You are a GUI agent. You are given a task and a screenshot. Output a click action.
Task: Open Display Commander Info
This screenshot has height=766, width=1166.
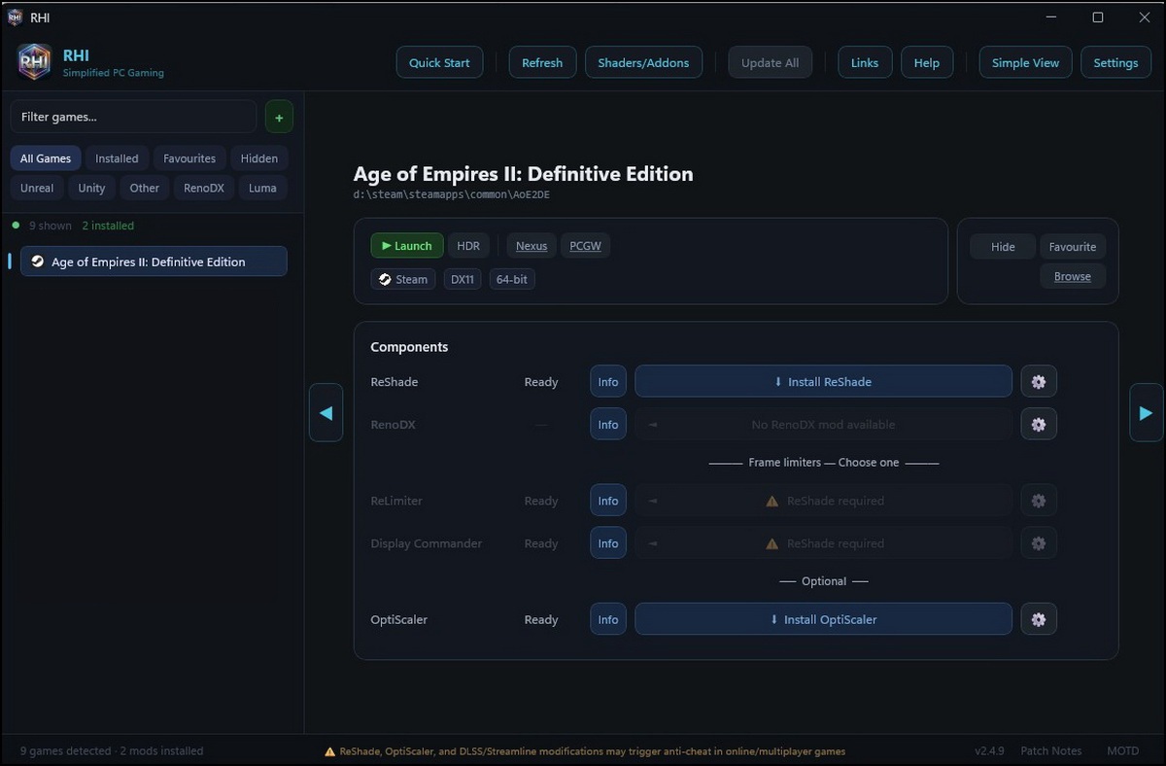pyautogui.click(x=608, y=543)
